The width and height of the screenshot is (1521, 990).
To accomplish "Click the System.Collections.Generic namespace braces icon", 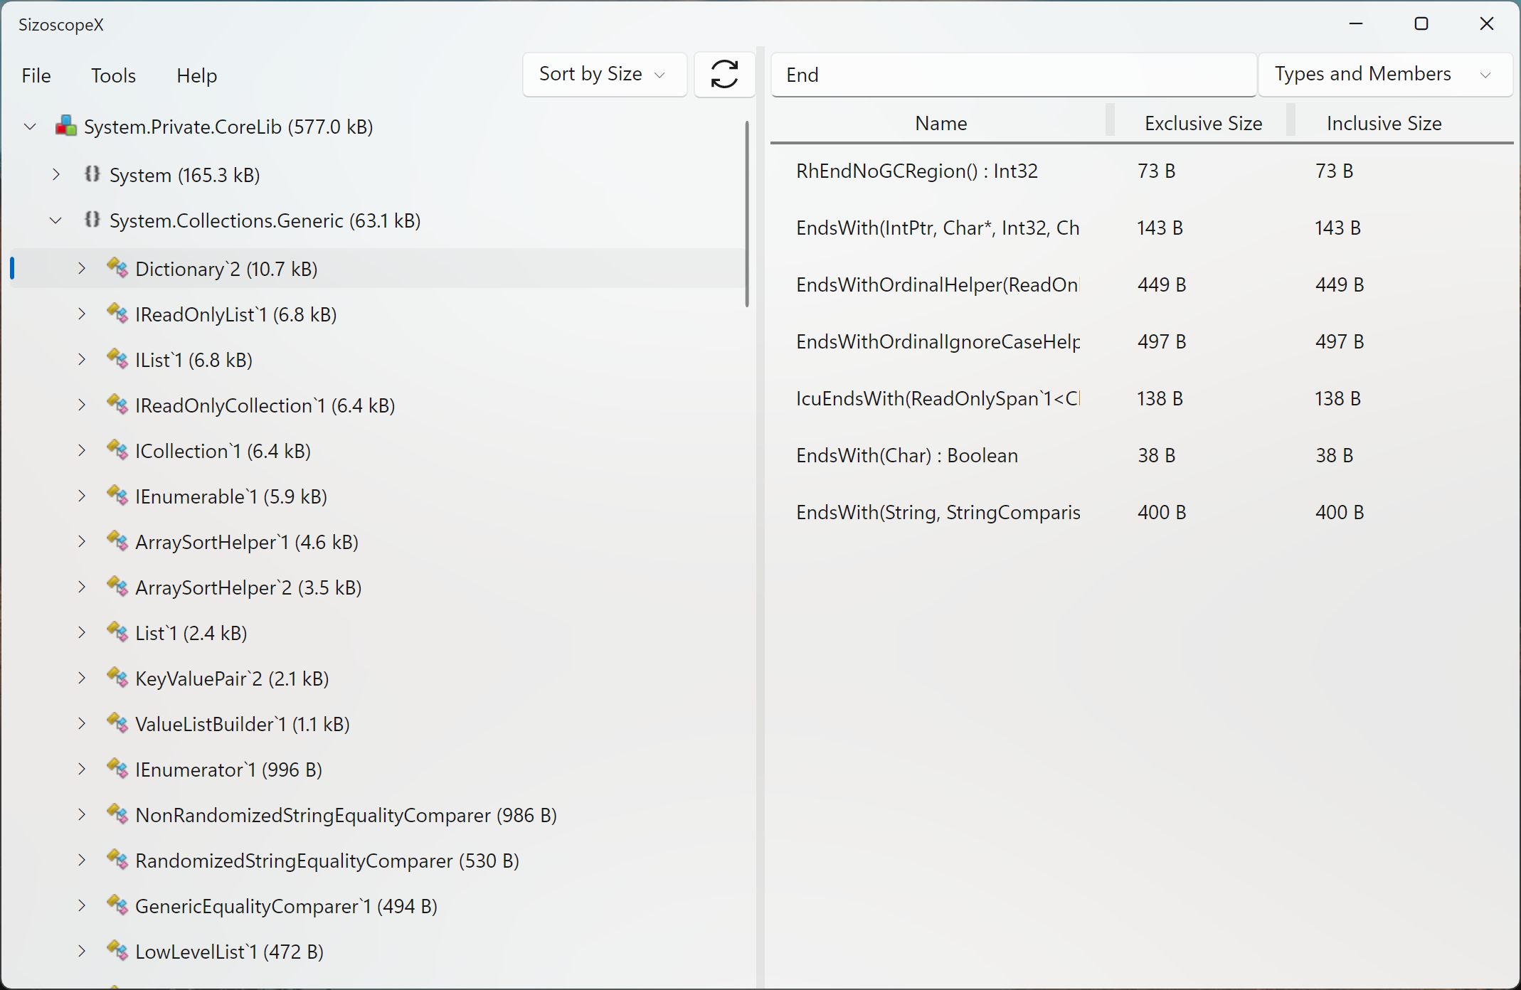I will tap(92, 220).
